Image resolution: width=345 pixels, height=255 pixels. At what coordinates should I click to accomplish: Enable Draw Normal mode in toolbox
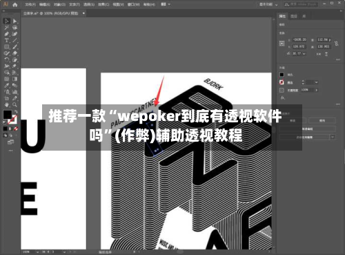(x=6, y=135)
